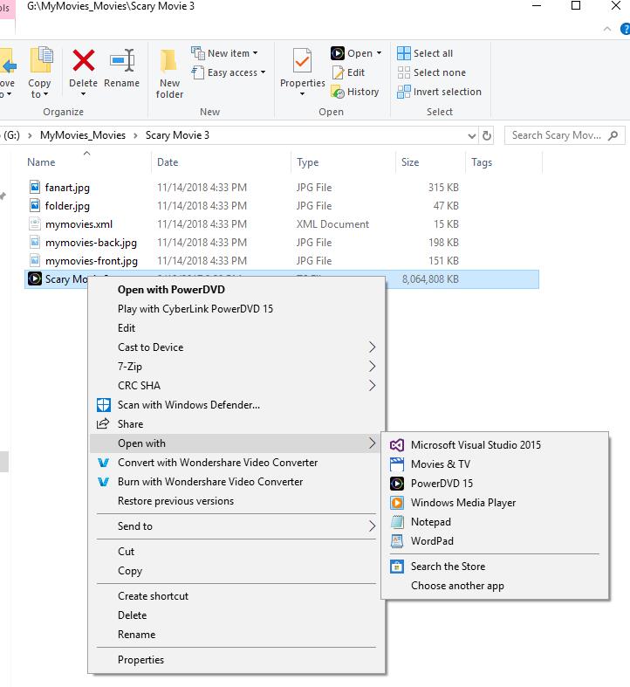630x687 pixels.
Task: Click the search magnifier icon
Action: (x=613, y=135)
